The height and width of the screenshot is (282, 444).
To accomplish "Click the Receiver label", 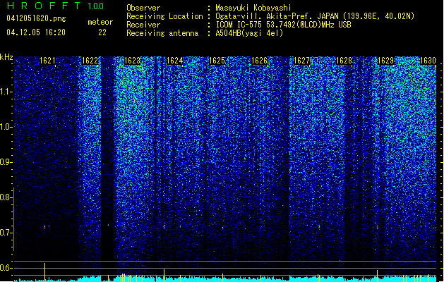I will click(x=143, y=25).
